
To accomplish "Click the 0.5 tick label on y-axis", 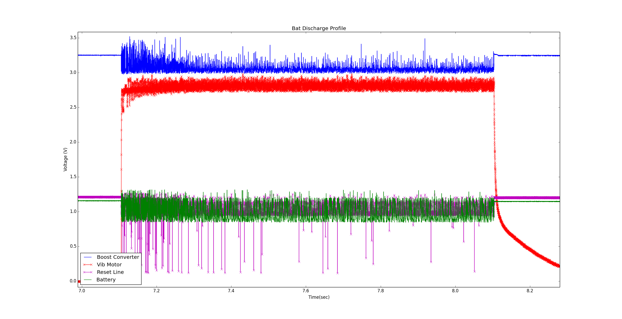I will tap(73, 246).
